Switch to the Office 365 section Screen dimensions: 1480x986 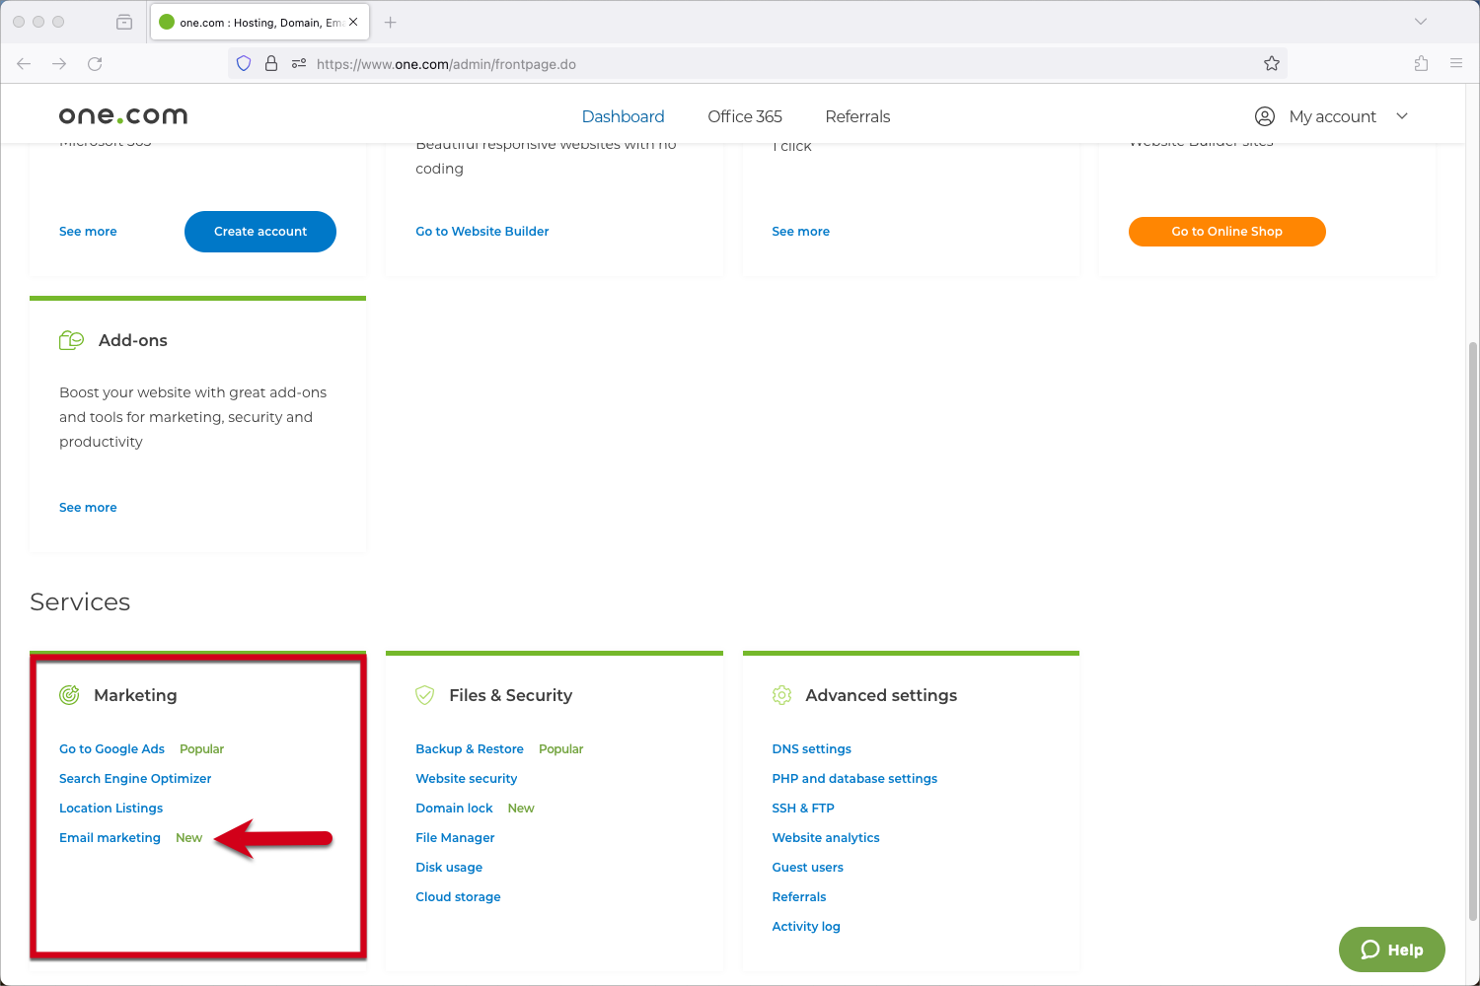pos(745,116)
